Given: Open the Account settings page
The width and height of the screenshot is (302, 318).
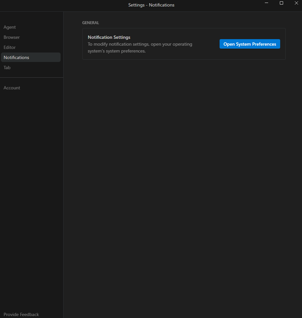Looking at the screenshot, I should pyautogui.click(x=12, y=88).
